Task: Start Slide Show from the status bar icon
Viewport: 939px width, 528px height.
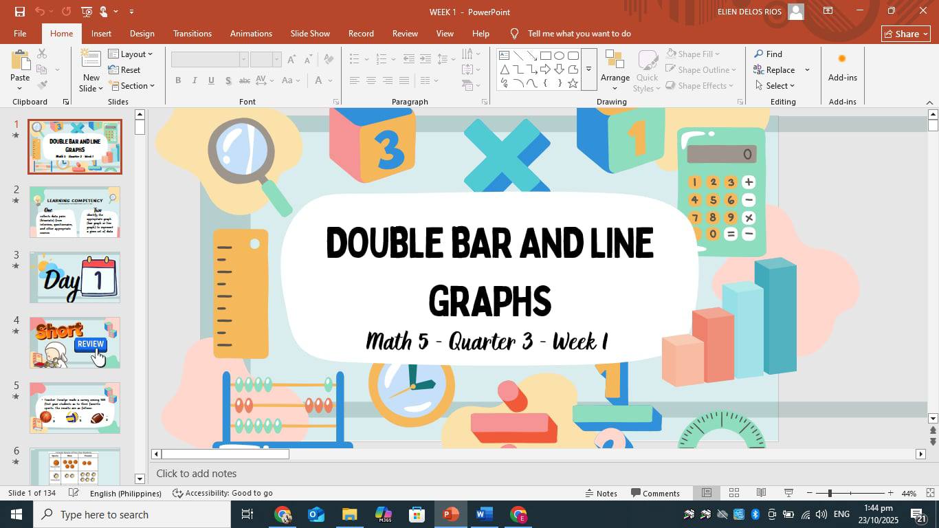Action: point(788,493)
